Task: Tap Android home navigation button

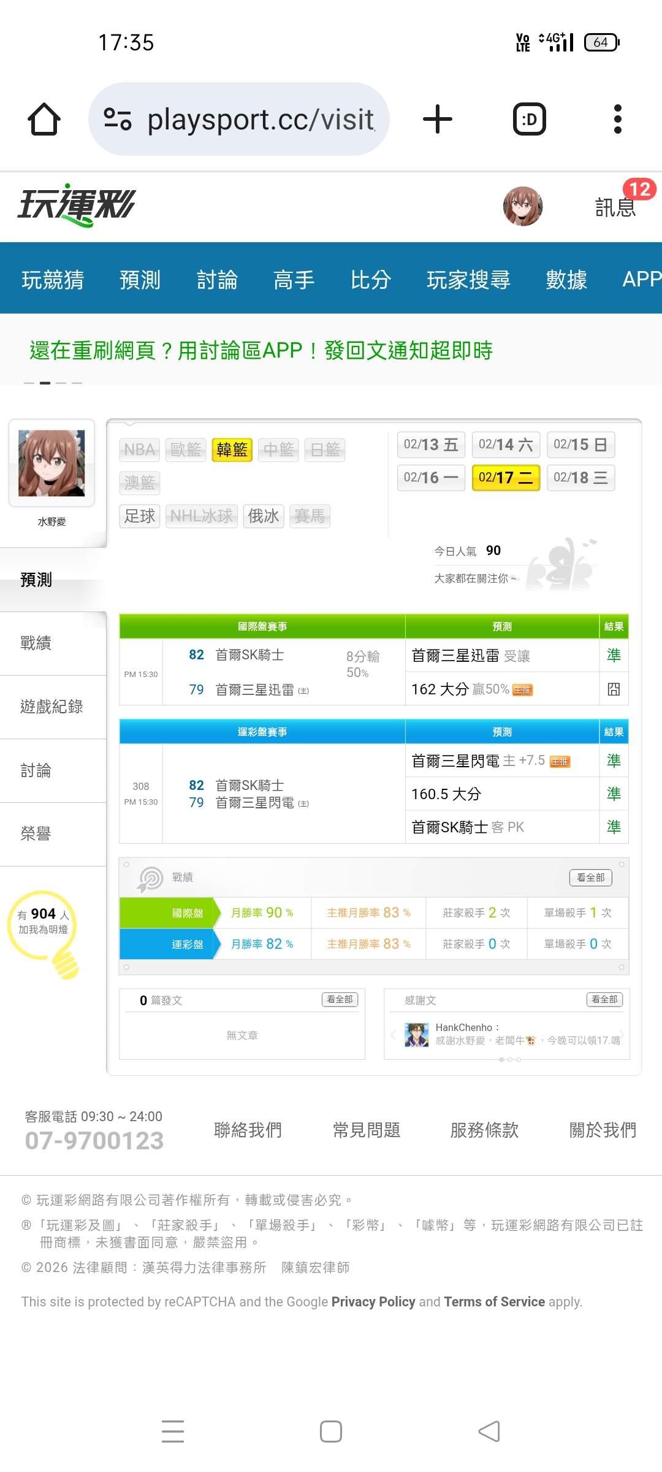Action: (x=331, y=1432)
